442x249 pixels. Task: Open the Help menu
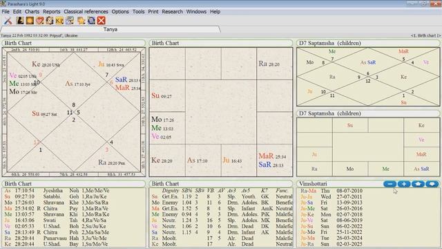(x=215, y=12)
